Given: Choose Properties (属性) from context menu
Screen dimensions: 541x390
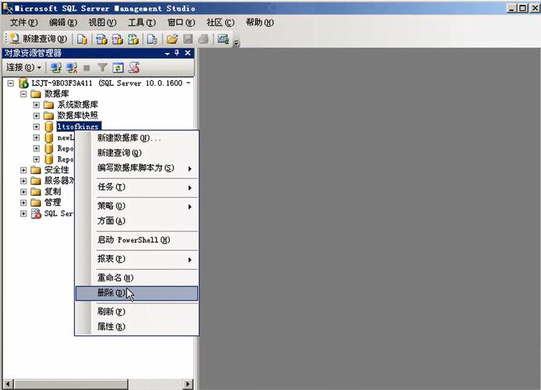Looking at the screenshot, I should coord(137,327).
